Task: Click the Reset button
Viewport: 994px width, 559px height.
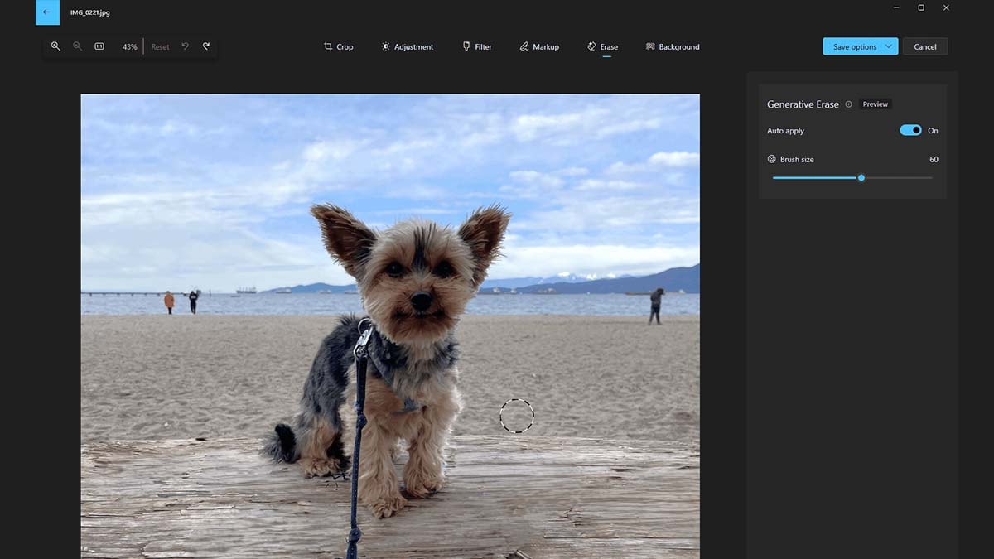Action: coord(160,47)
